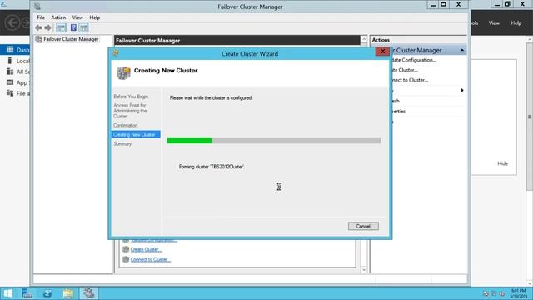Open the Help menu in Failover Cluster Manager
This screenshot has width=533, height=300.
pos(95,17)
